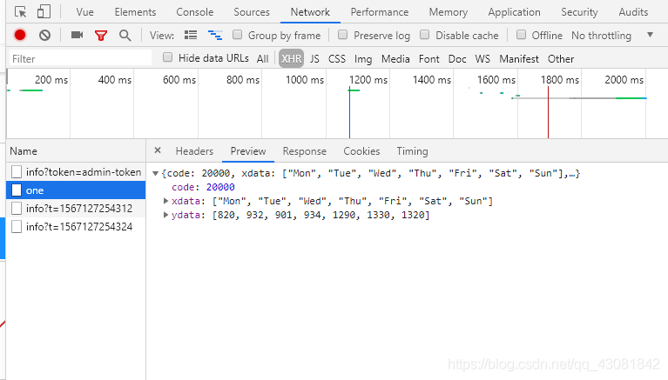Filter requests by All types
This screenshot has width=668, height=380.
tap(262, 59)
